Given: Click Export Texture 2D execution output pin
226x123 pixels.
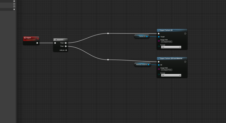Looking at the screenshot, I should [x=185, y=34].
